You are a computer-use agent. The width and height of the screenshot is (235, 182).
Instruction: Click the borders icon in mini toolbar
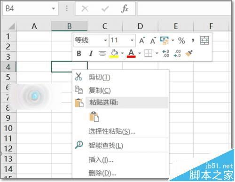148,53
